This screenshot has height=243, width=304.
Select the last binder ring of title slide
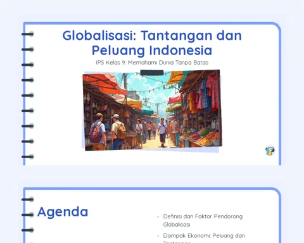[28, 157]
